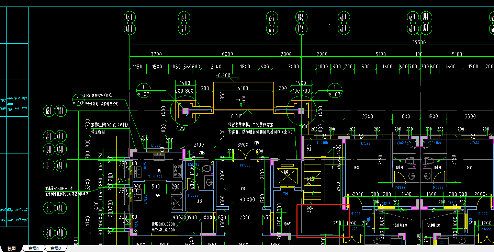
Task: Select axis bubble 48-1 at top
Action: (130, 17)
